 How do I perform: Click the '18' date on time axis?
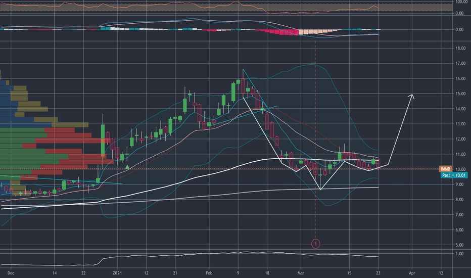tap(267, 273)
